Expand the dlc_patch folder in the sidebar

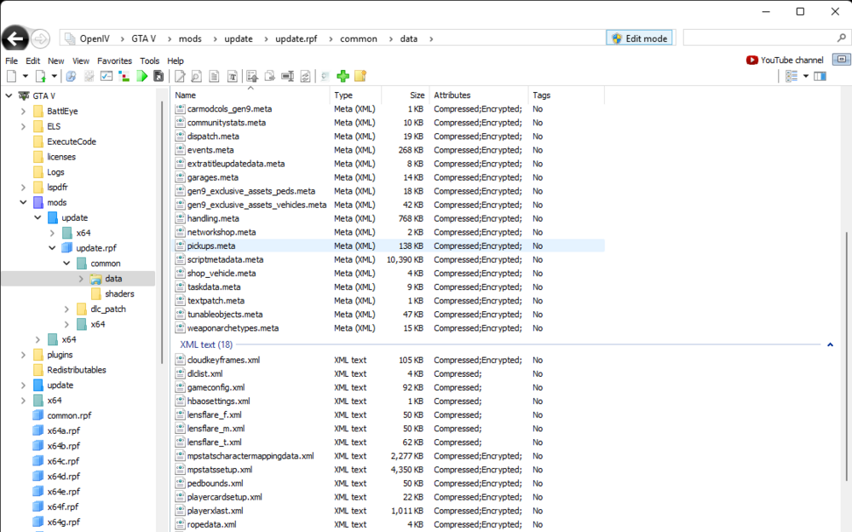coord(66,309)
